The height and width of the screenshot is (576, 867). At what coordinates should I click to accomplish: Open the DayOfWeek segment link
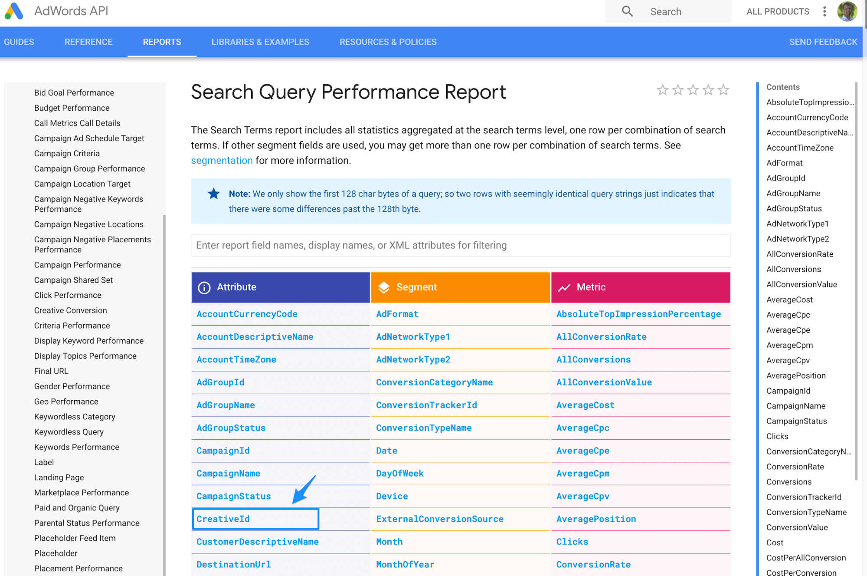(400, 474)
